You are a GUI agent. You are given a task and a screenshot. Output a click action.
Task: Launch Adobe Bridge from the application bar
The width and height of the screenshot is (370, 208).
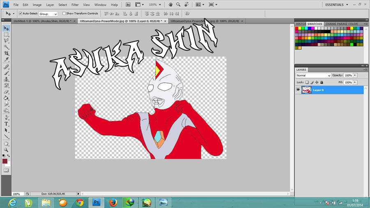[128, 5]
